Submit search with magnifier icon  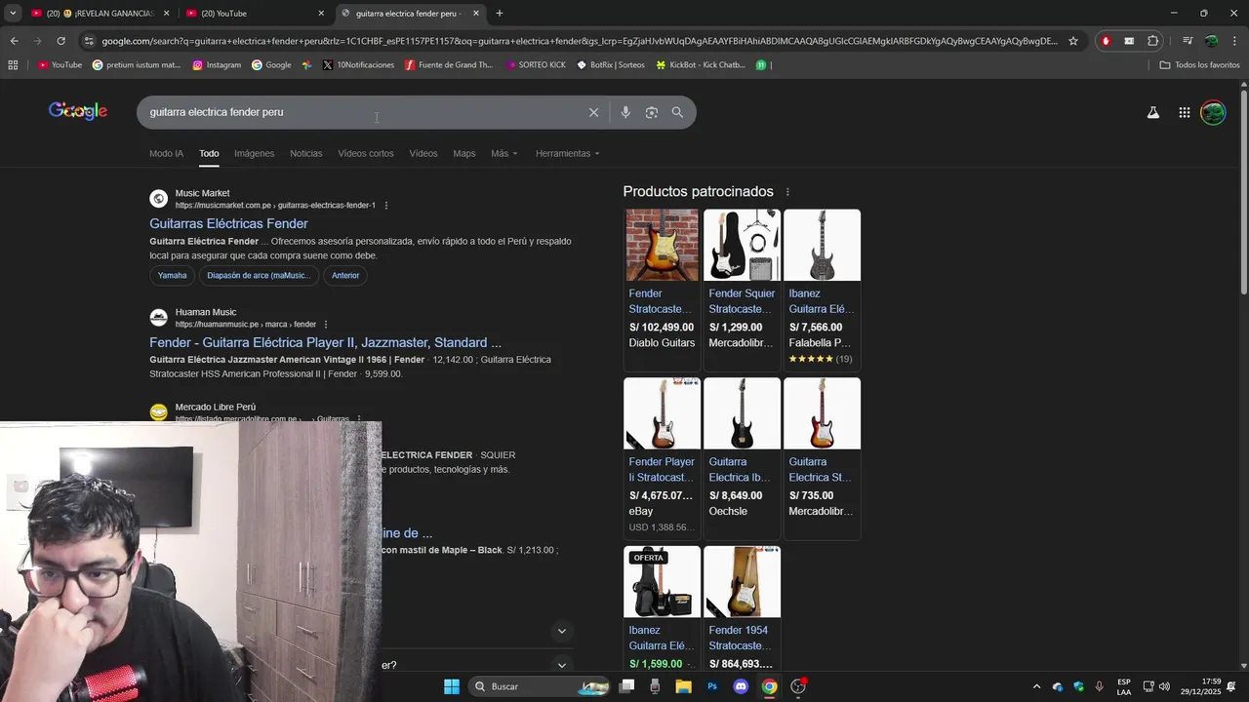677,112
